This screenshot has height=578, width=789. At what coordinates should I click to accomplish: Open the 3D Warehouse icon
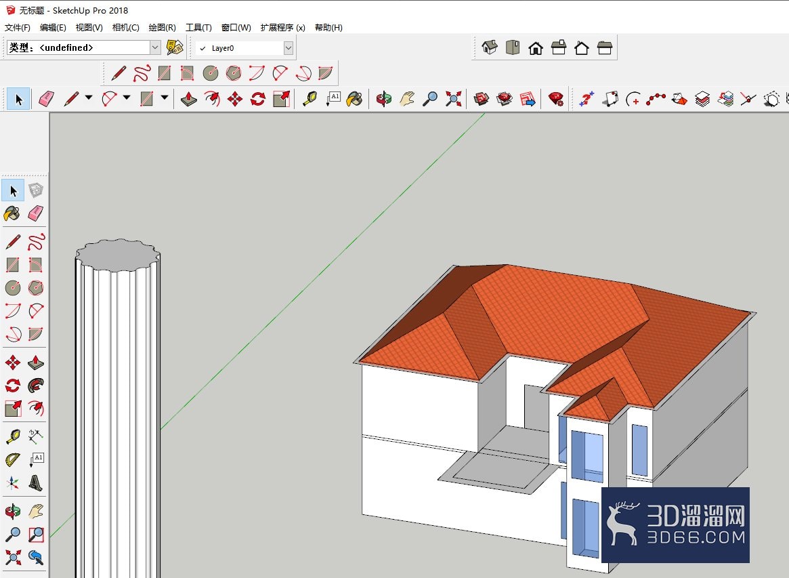(x=481, y=99)
